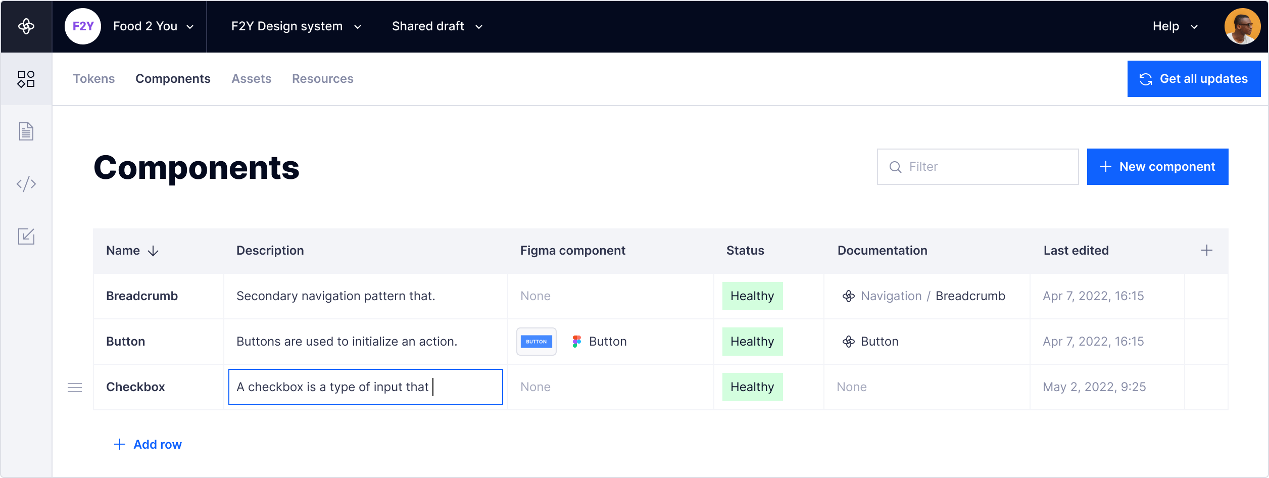Click None in Checkbox Figma component cell
The image size is (1269, 478).
click(x=535, y=387)
